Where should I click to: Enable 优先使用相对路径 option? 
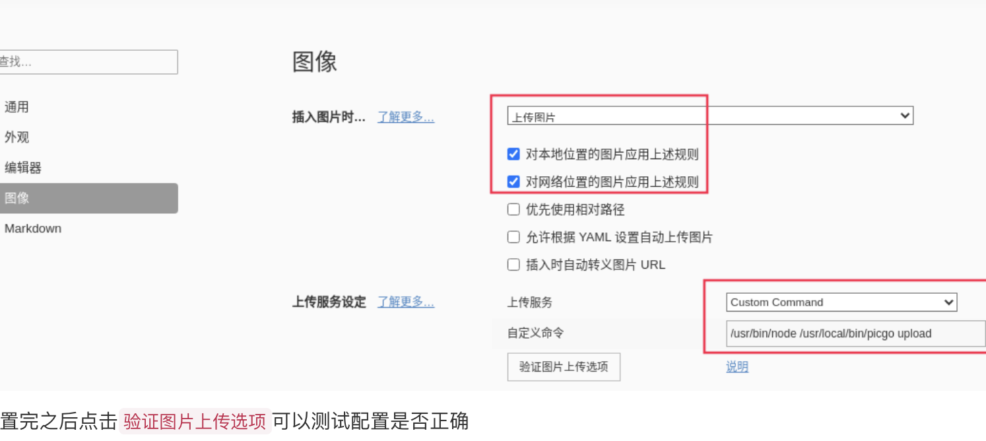[513, 209]
